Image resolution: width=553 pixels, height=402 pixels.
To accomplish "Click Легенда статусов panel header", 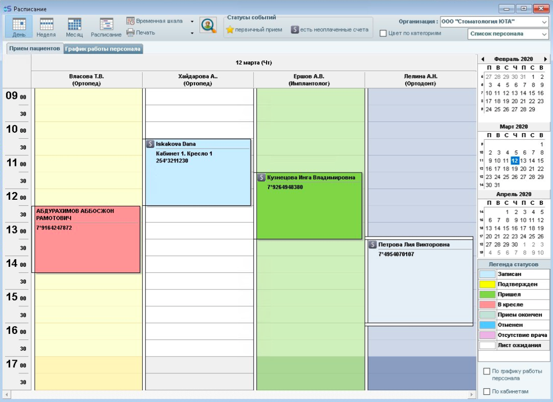I will (x=514, y=264).
